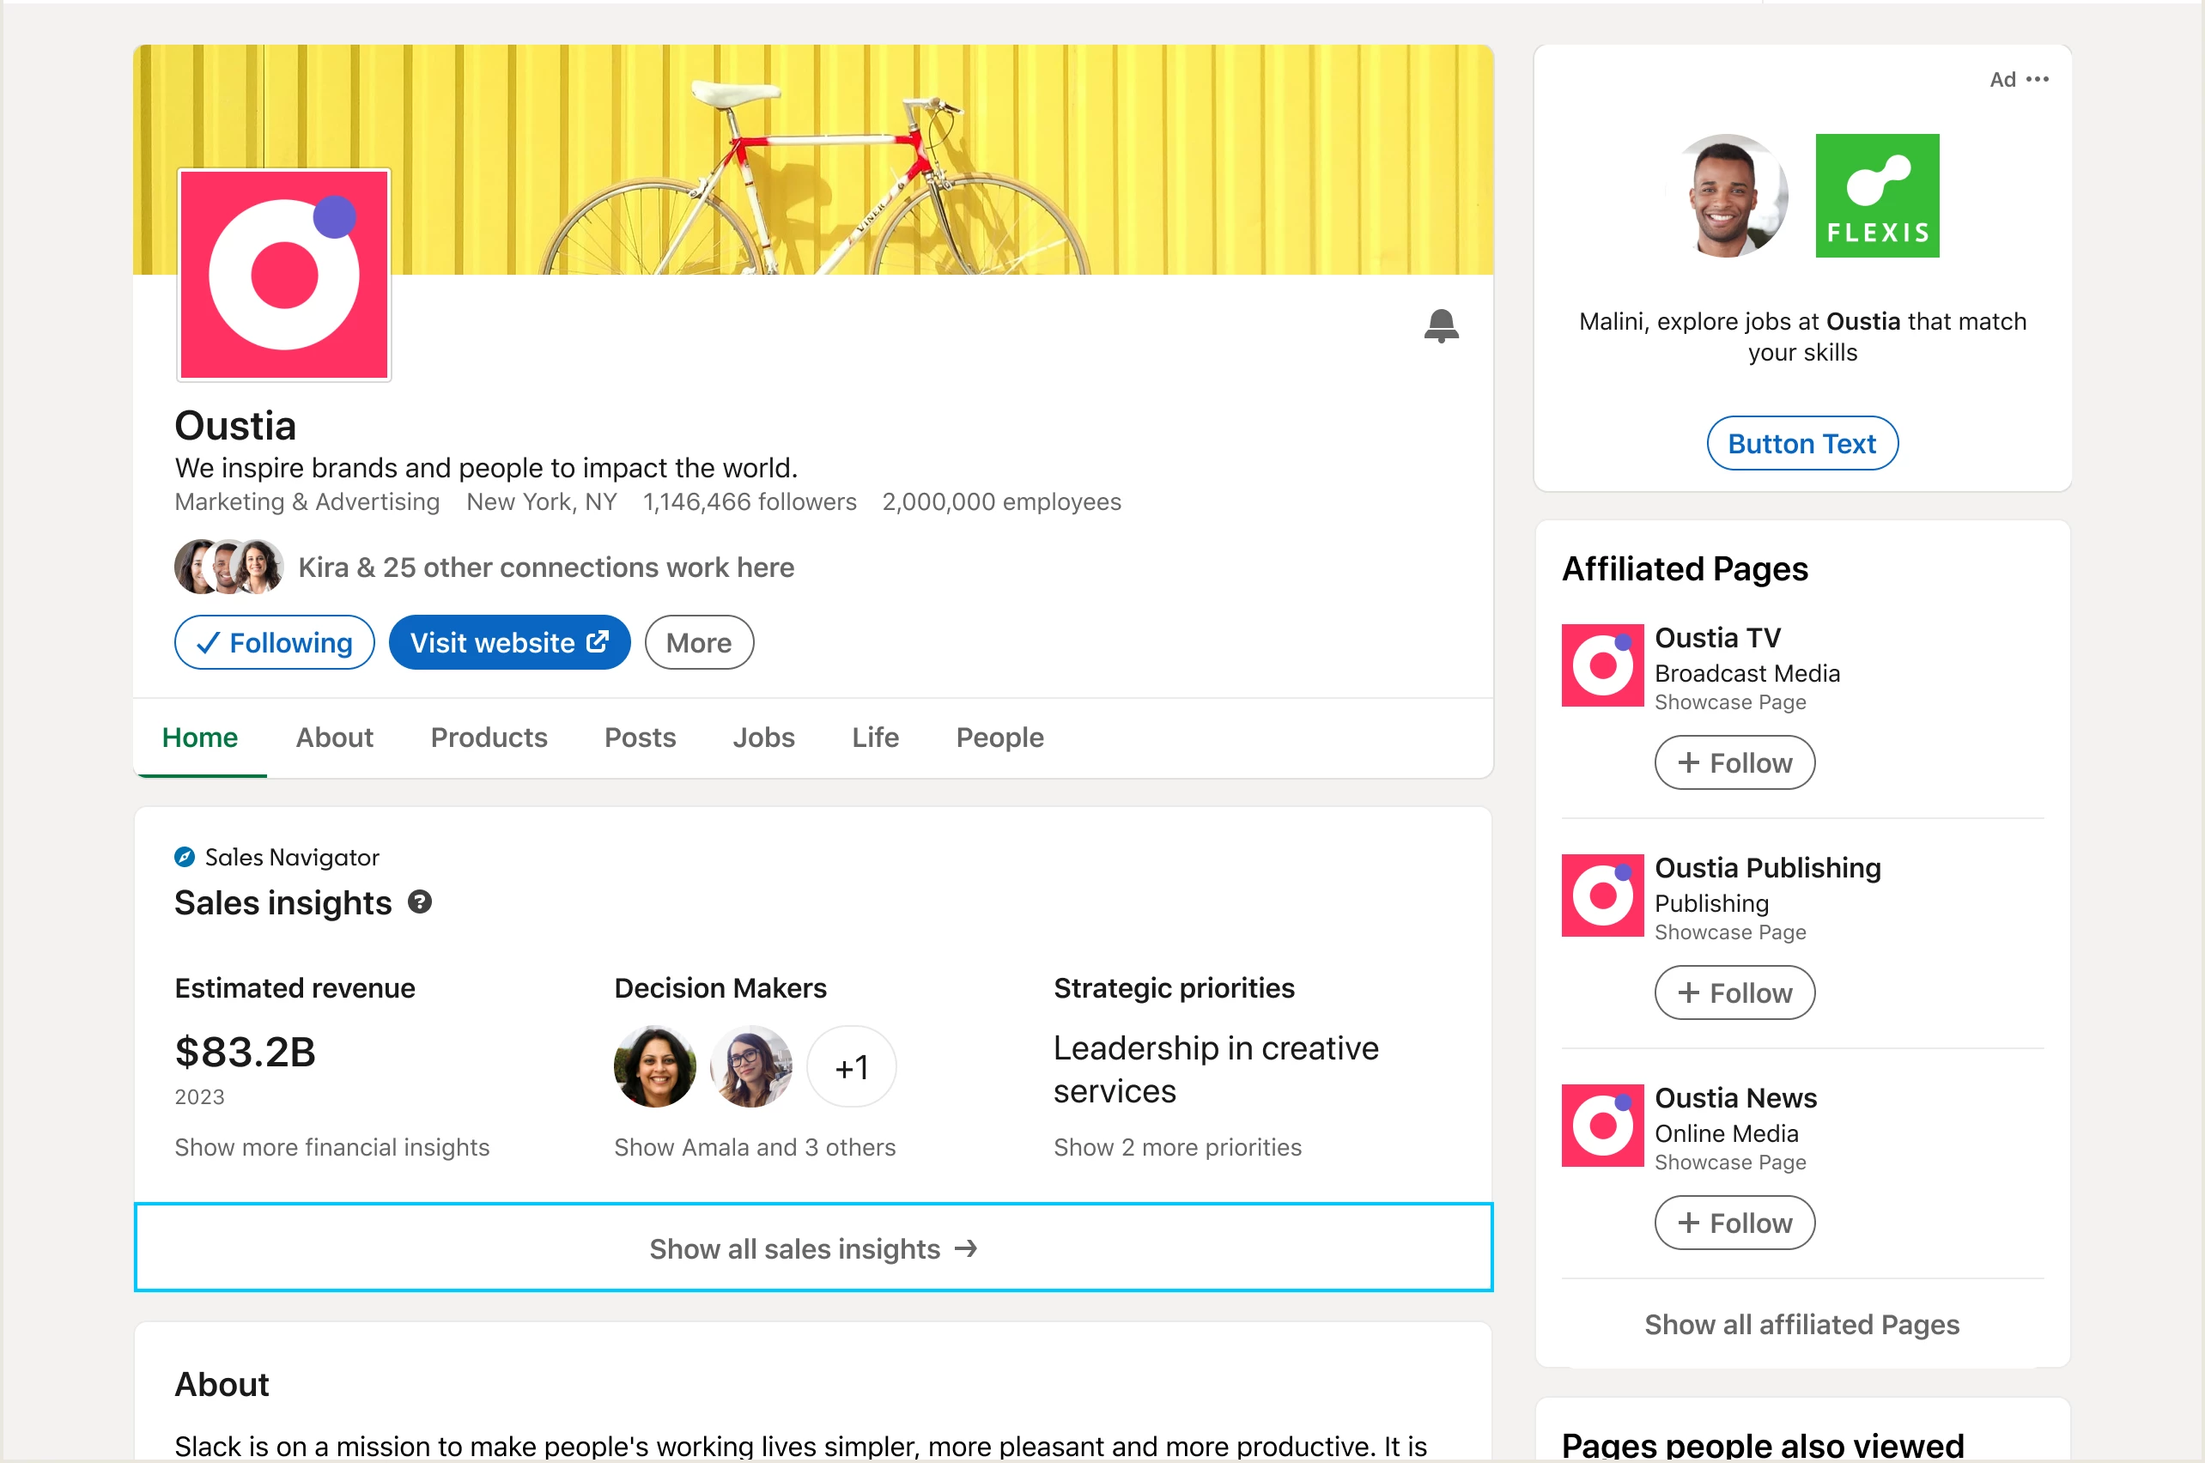Click the notification bell icon
2205x1463 pixels.
[x=1441, y=325]
